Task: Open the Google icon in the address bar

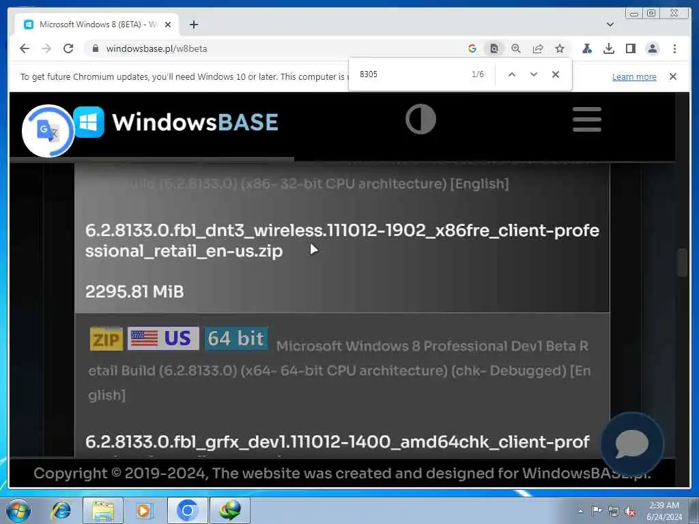Action: (472, 48)
